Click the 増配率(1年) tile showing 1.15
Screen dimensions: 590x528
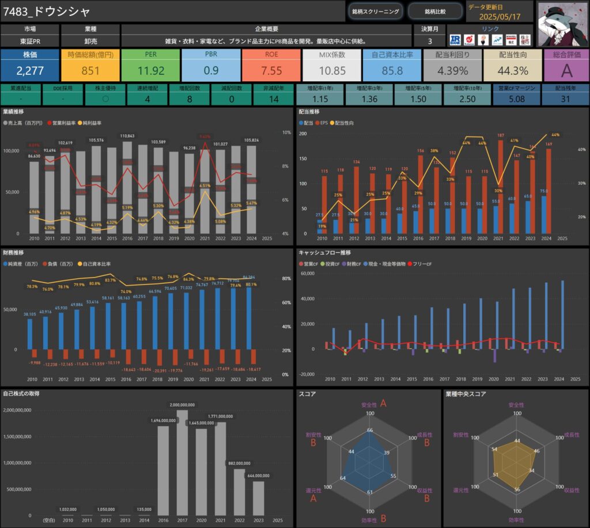pyautogui.click(x=320, y=95)
